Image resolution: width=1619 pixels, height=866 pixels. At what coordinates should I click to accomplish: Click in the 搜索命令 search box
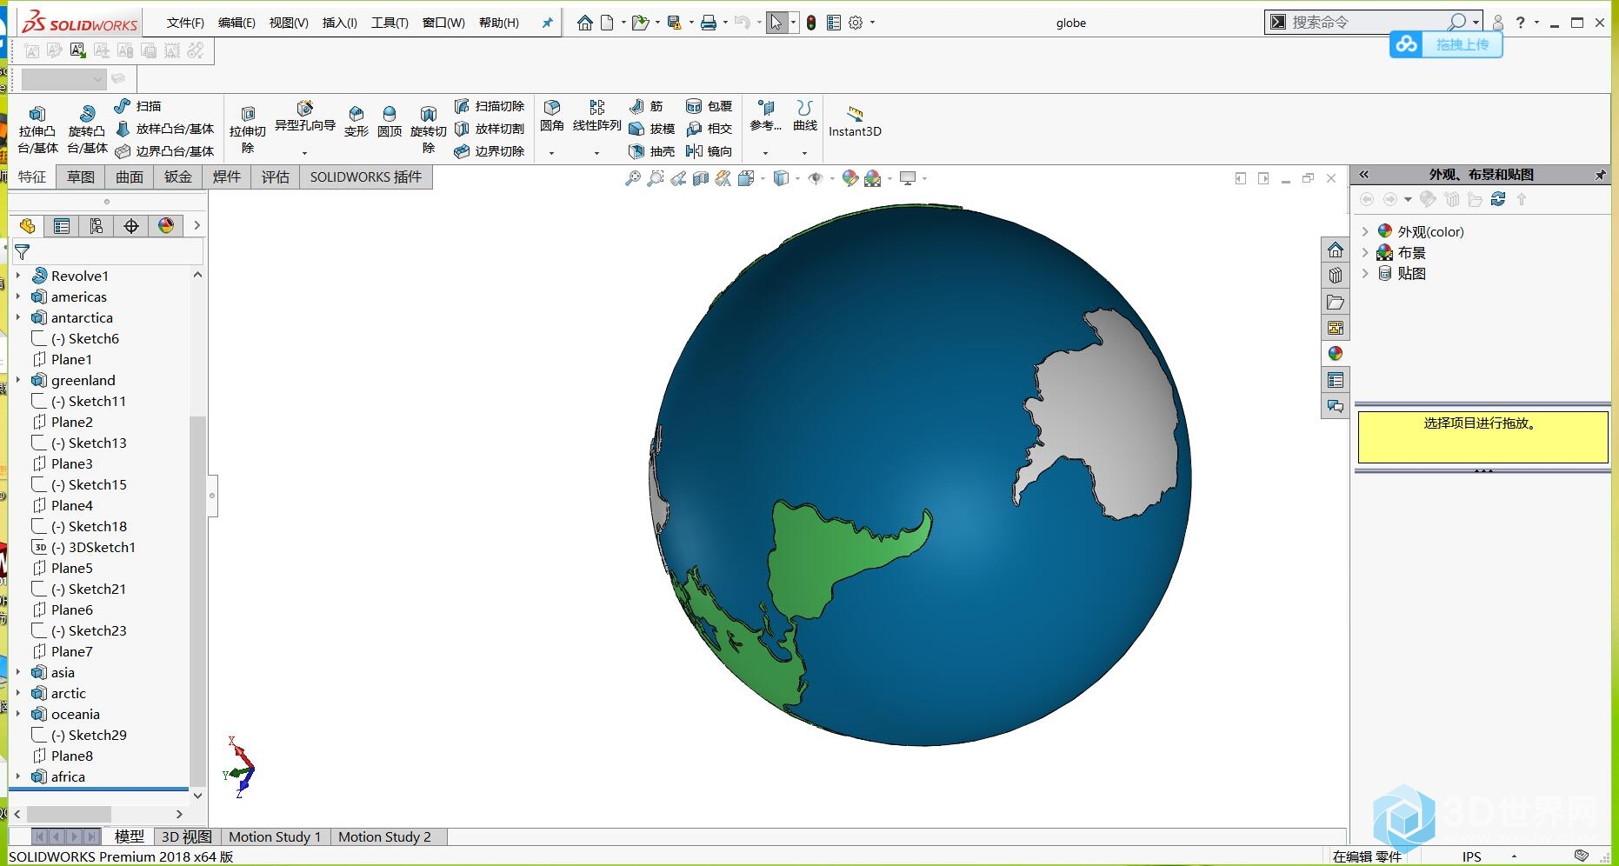point(1365,22)
